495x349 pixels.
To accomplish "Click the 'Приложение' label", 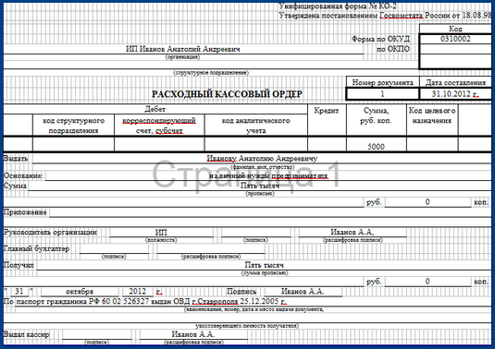I will pos(25,212).
